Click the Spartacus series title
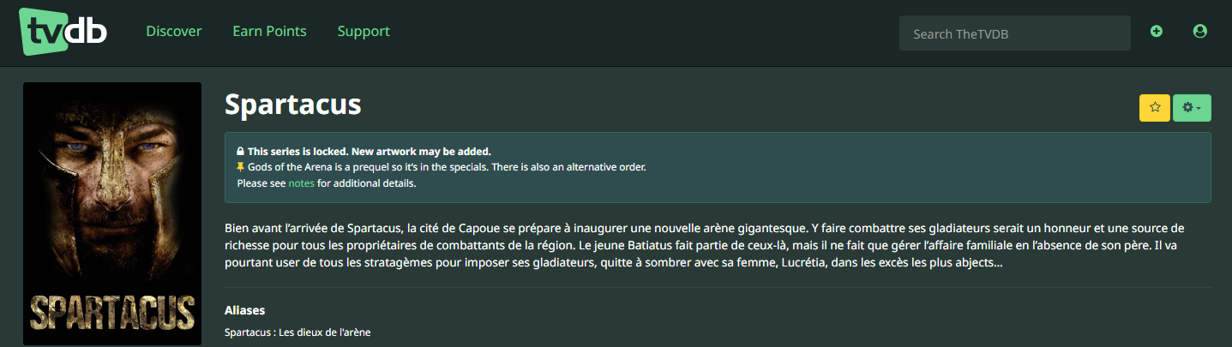 coord(292,105)
